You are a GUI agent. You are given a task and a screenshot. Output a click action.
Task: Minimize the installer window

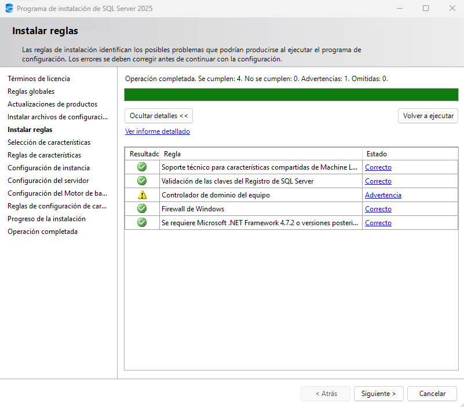(400, 8)
